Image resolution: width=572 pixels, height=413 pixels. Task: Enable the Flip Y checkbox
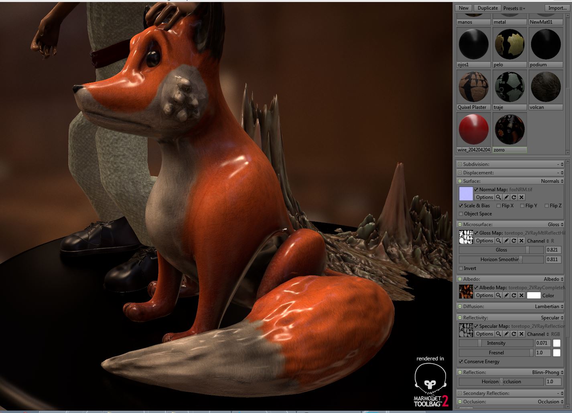point(522,206)
